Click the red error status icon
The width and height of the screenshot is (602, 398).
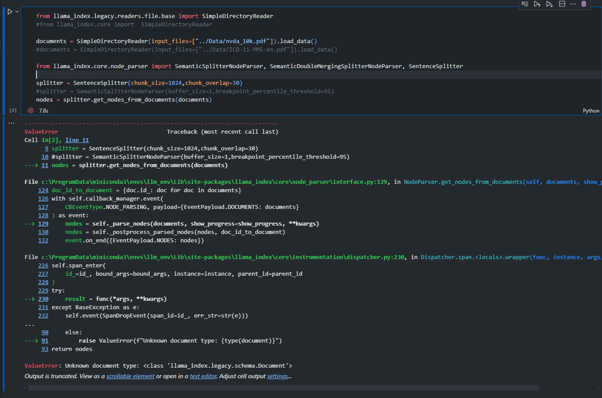pyautogui.click(x=31, y=110)
